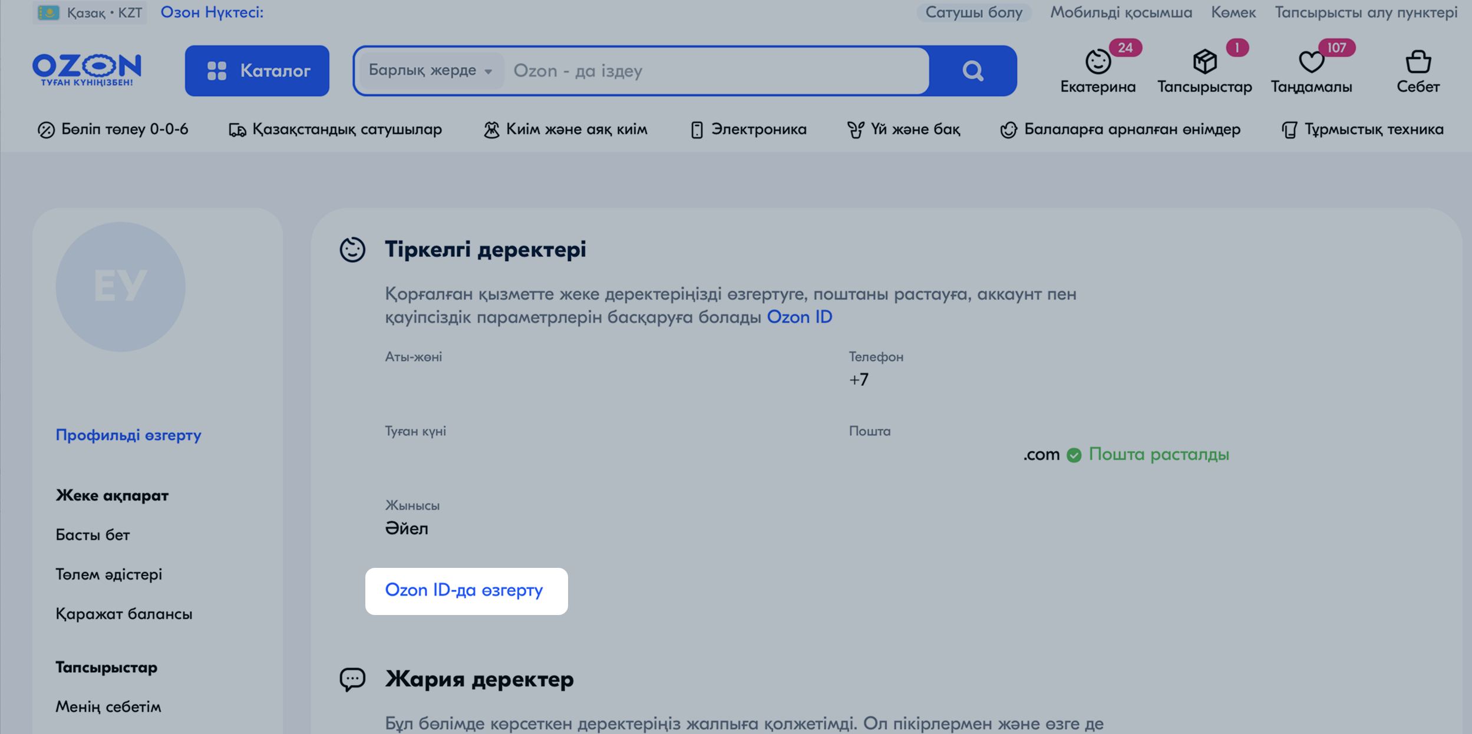Click the plant icon beside Үй және бақ
Image resolution: width=1472 pixels, height=734 pixels.
tap(856, 130)
